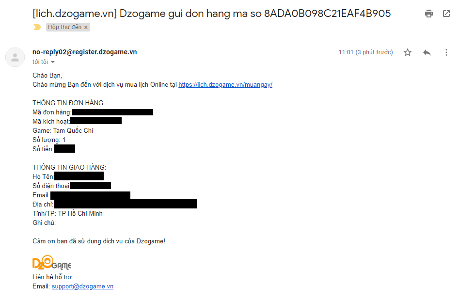Click the tới tôi recipient text
The image size is (458, 302).
click(40, 62)
